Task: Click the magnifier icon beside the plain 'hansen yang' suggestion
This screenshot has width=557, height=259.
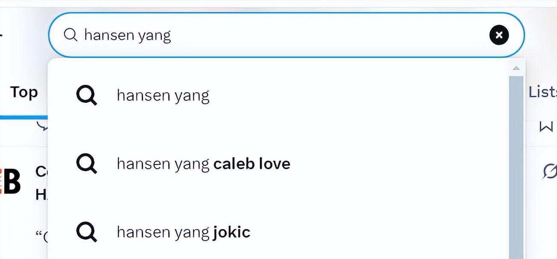Action: point(86,95)
